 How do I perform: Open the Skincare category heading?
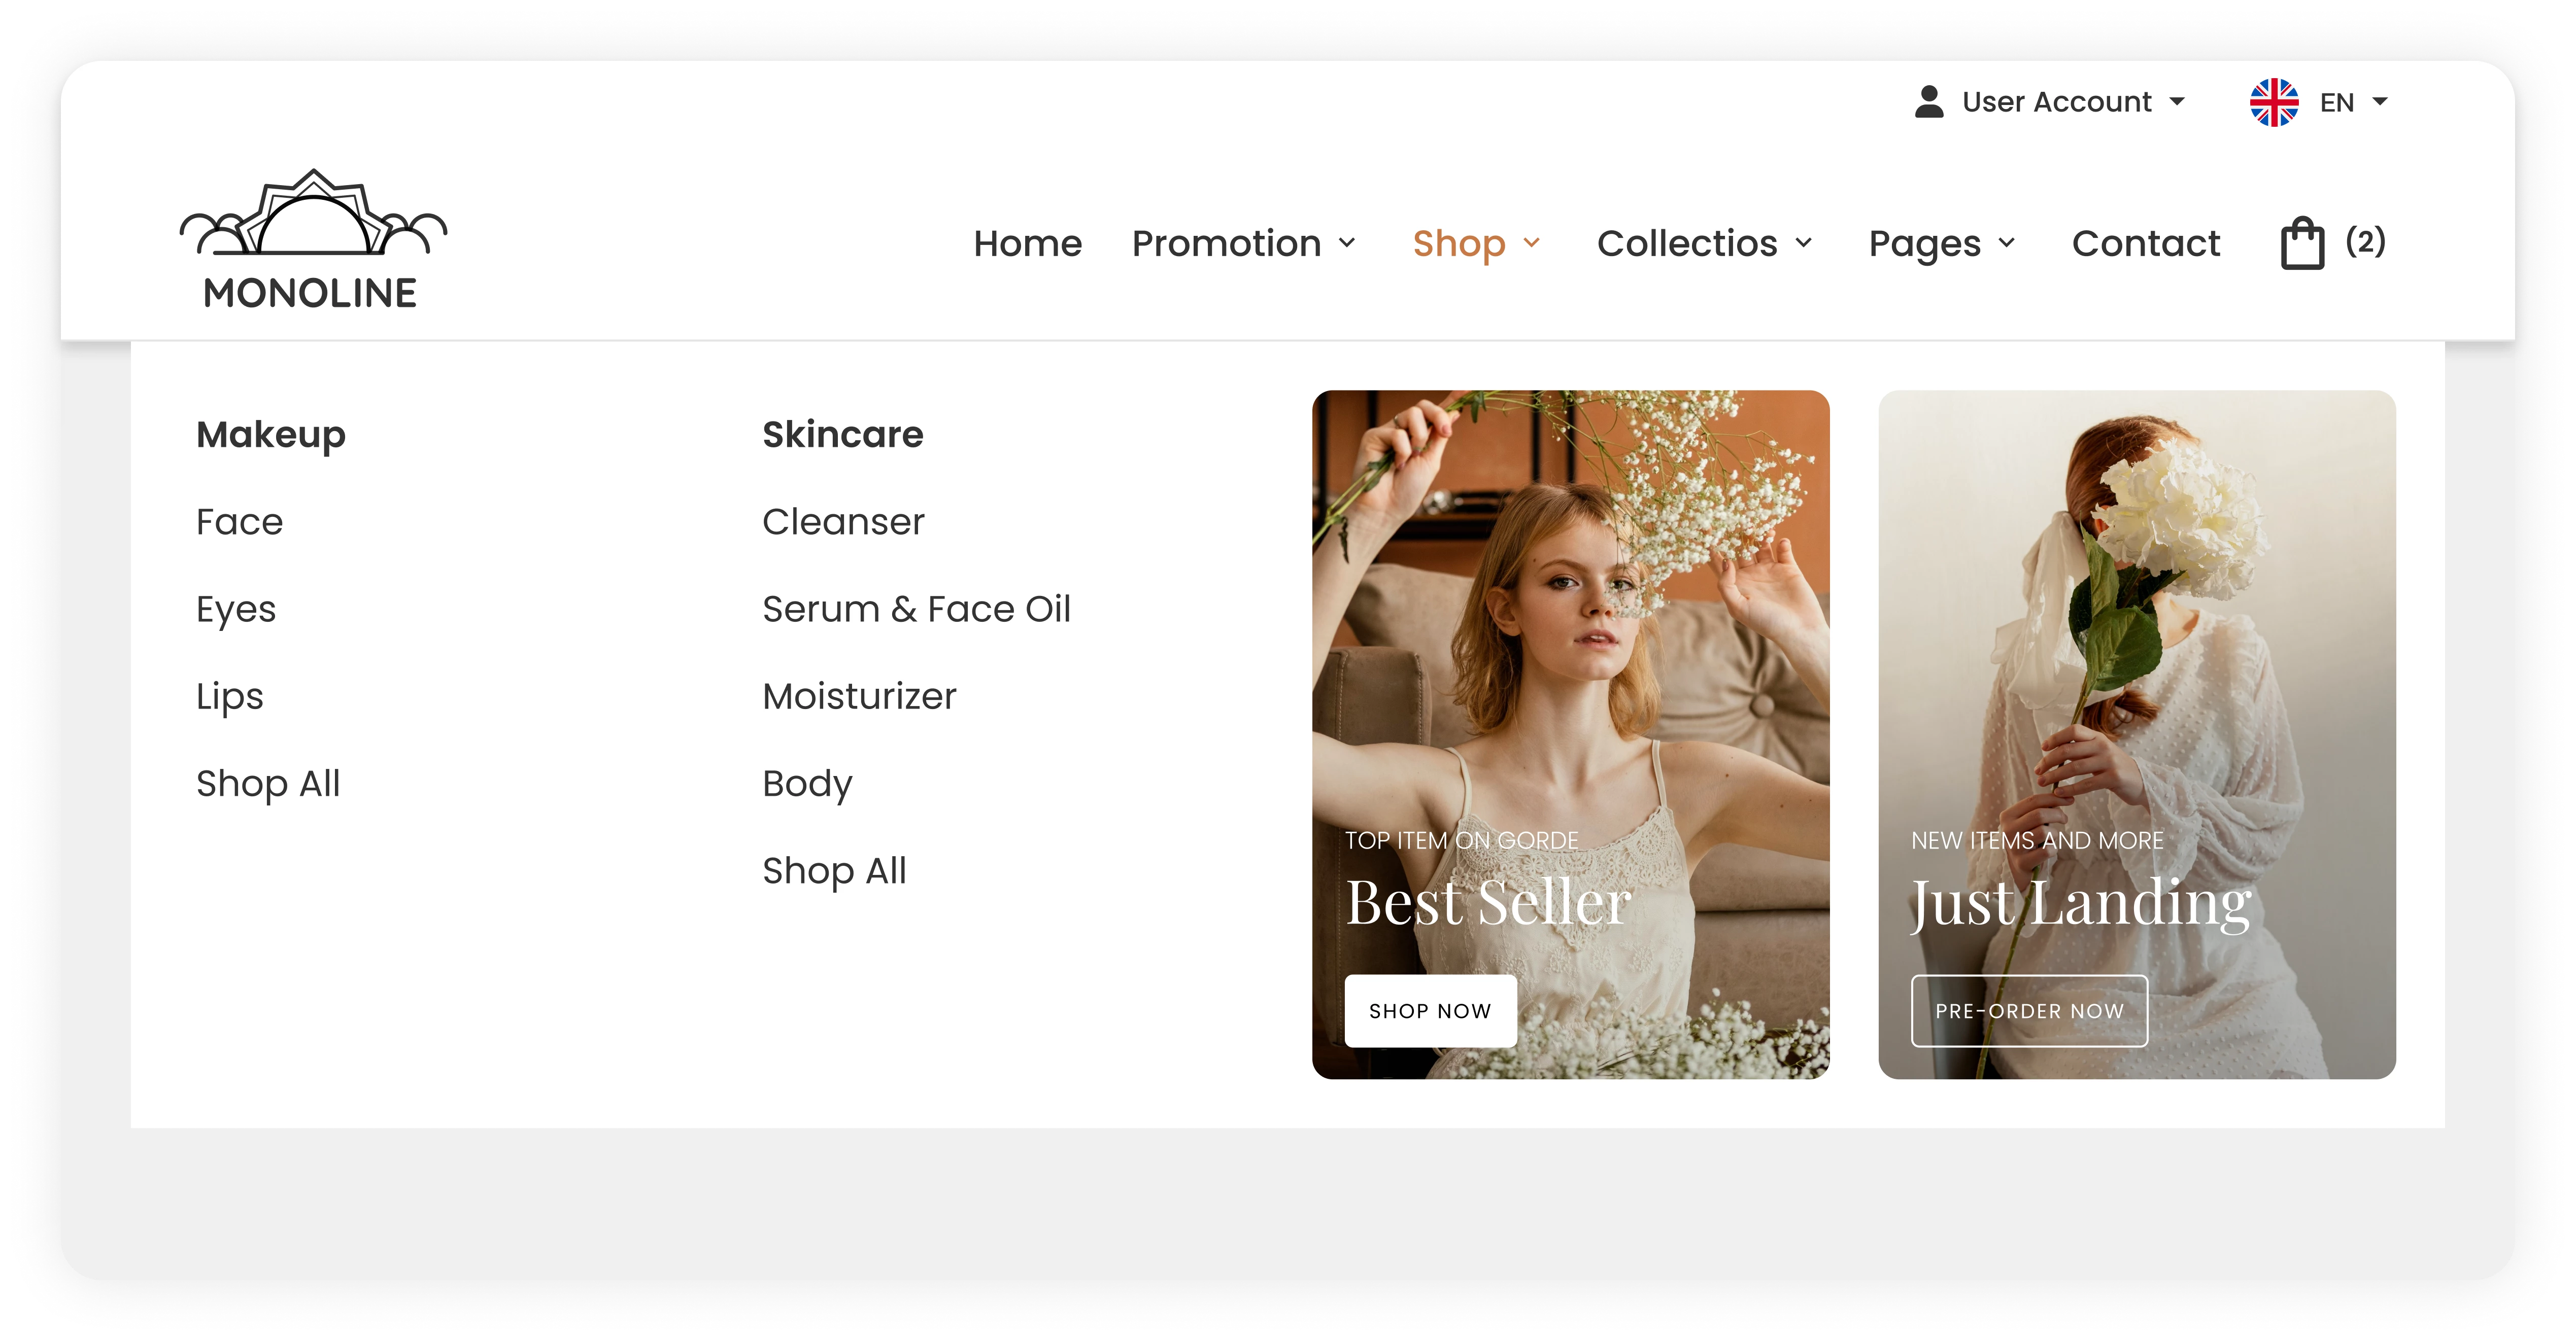[x=843, y=435]
